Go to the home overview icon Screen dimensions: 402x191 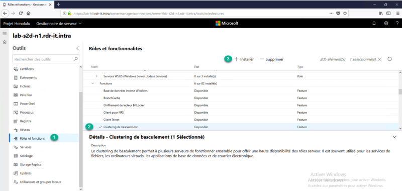[5, 42]
